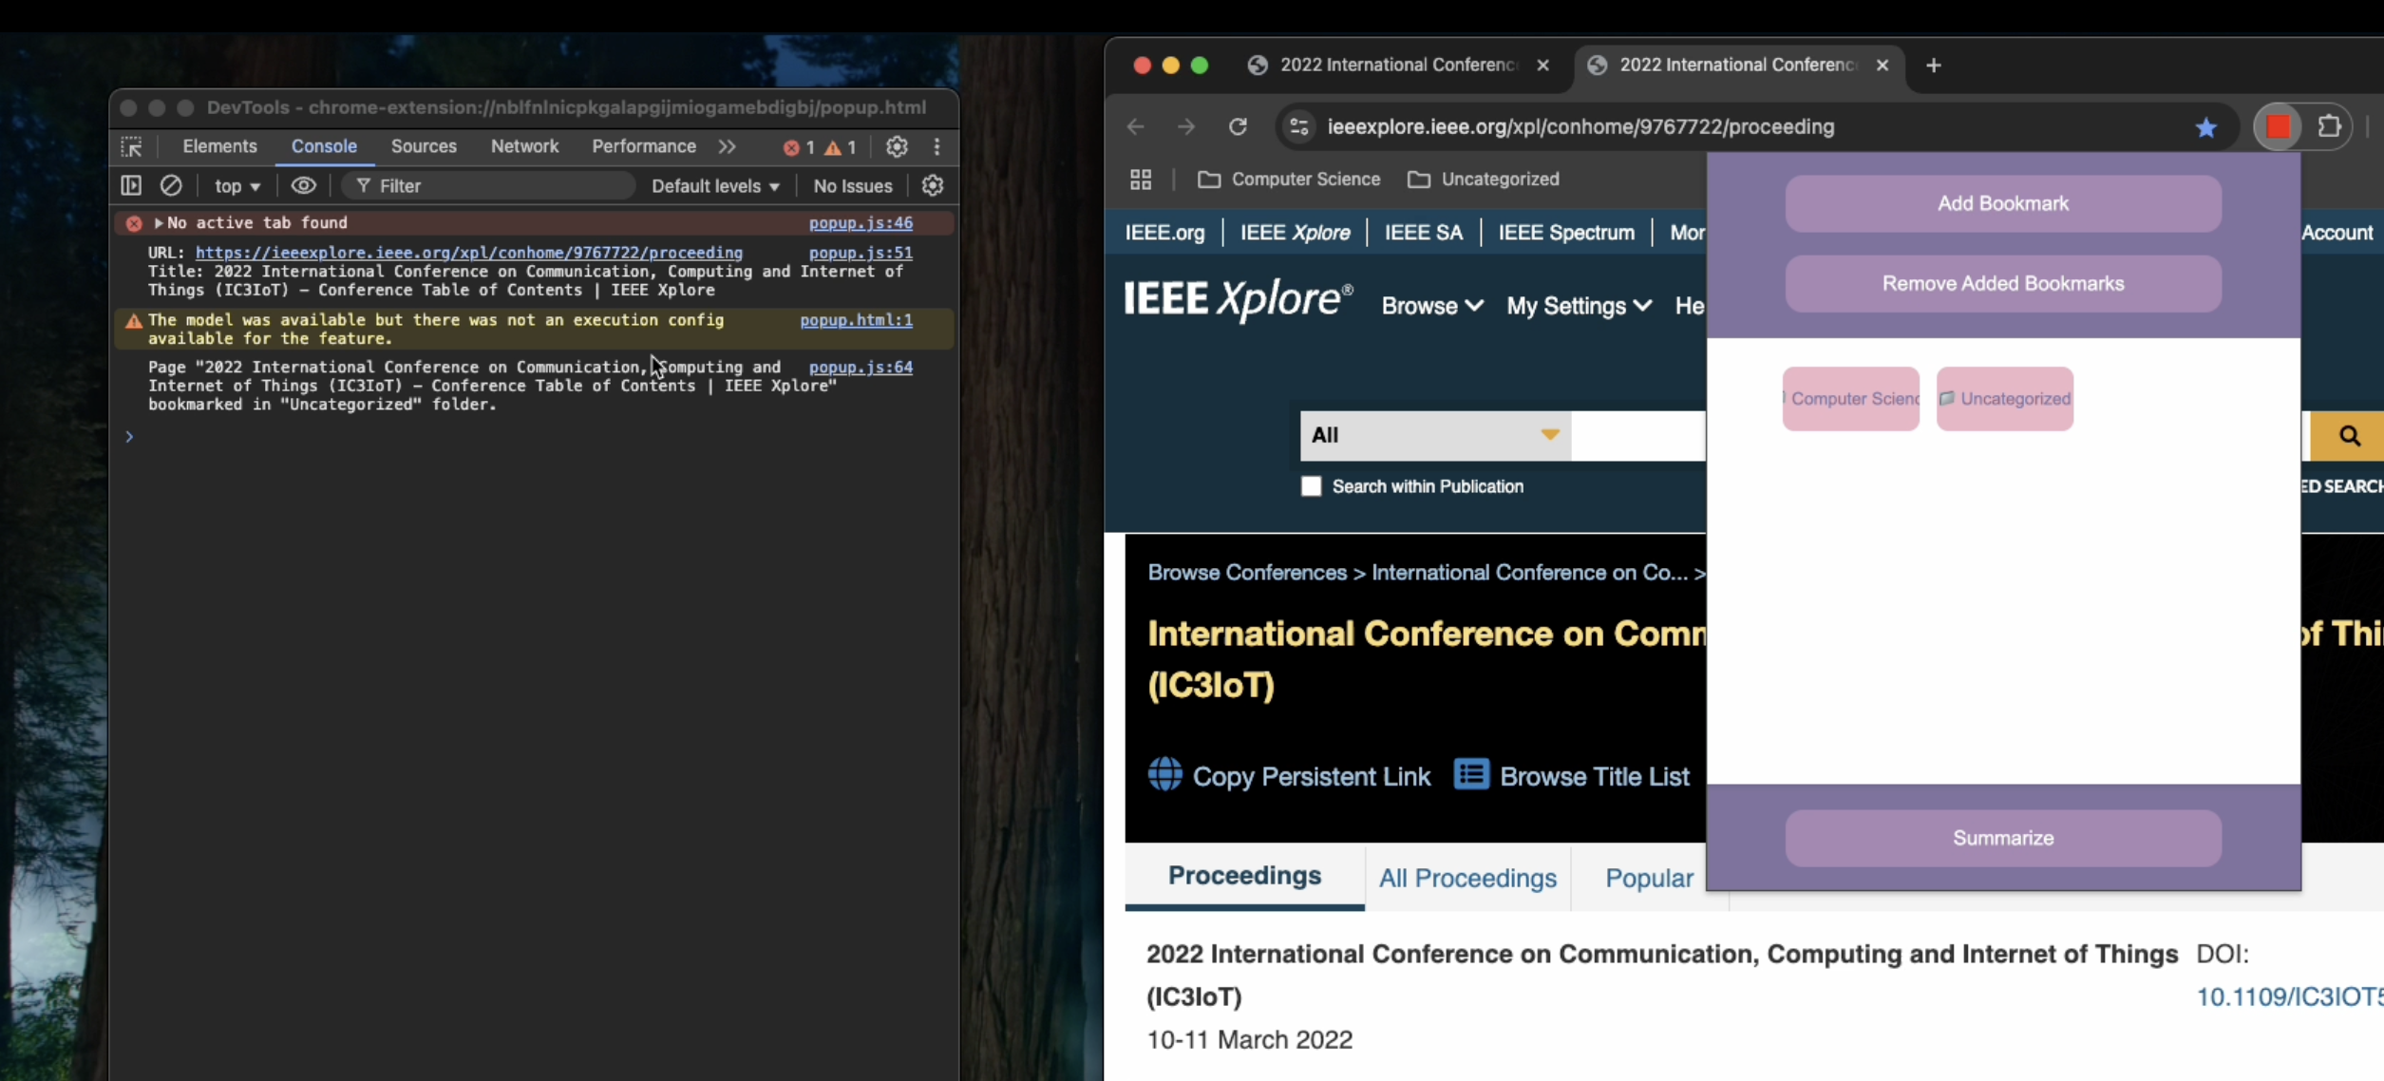Click the DevTools inspect element icon
The image size is (2384, 1081).
132,146
